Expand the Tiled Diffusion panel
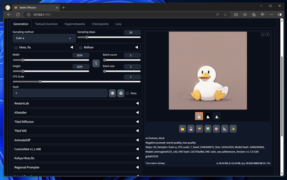287x180 pixels. (77, 122)
